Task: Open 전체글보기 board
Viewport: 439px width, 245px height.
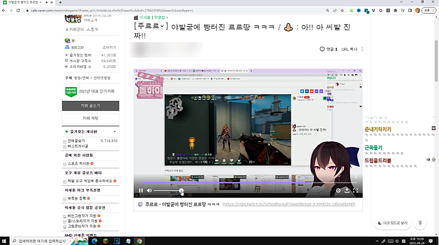Action: [76, 141]
